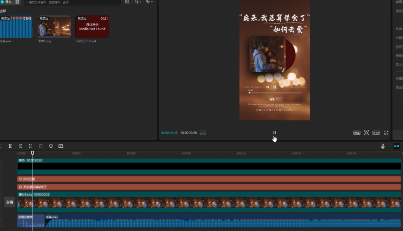Click the audio level meter indicator
The width and height of the screenshot is (403, 231).
(x=203, y=133)
